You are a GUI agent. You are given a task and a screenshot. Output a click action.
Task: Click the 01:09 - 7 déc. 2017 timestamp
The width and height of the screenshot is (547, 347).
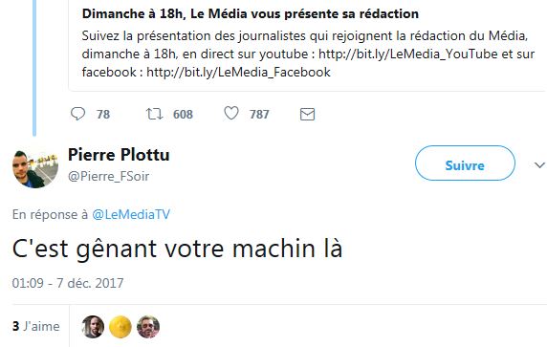(68, 283)
